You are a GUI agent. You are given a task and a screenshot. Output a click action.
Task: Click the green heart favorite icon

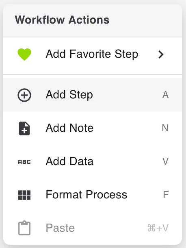24,54
